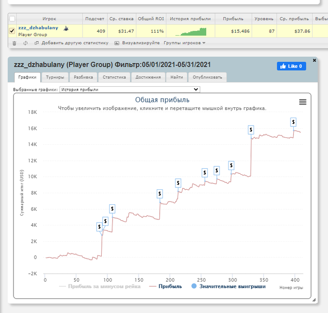Toggle the Прибыль legend series
This screenshot has height=313, width=328.
(x=166, y=286)
